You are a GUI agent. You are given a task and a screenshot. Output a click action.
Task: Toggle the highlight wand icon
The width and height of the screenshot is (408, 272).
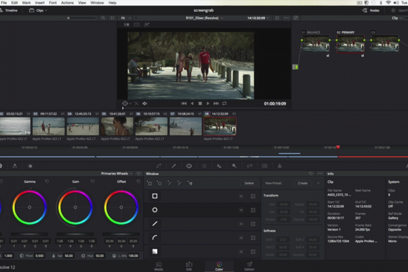[147, 24]
